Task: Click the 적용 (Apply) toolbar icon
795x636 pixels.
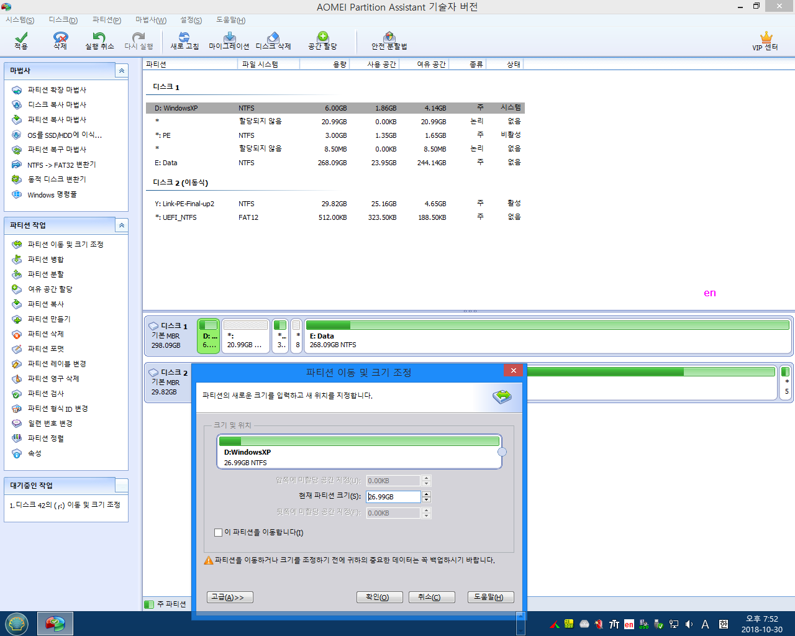Action: [x=21, y=41]
